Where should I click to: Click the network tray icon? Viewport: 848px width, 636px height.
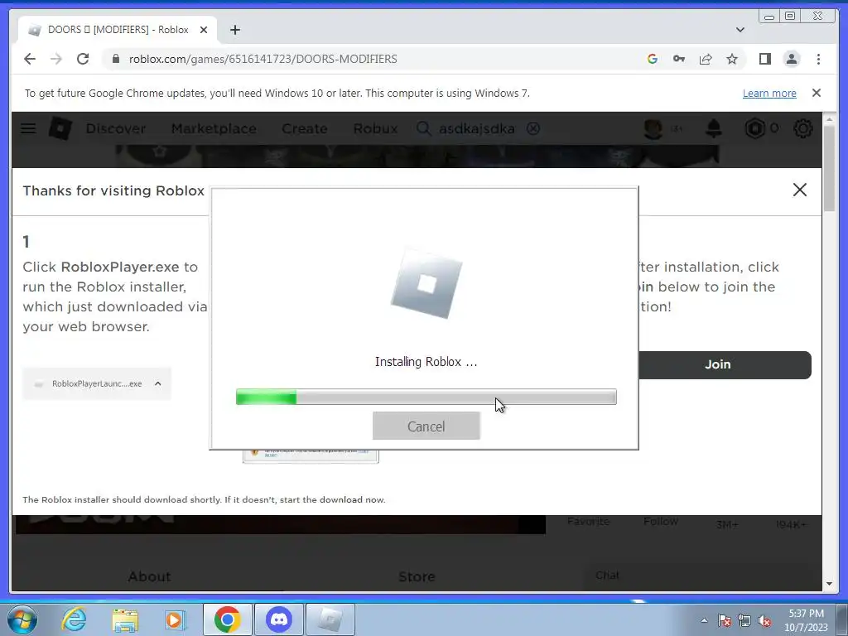tap(744, 620)
